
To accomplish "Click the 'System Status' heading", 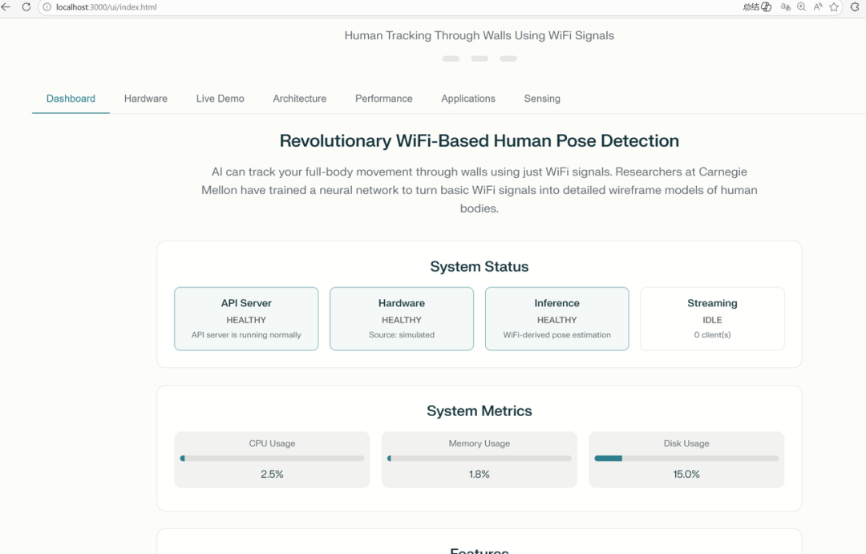I will pos(480,267).
